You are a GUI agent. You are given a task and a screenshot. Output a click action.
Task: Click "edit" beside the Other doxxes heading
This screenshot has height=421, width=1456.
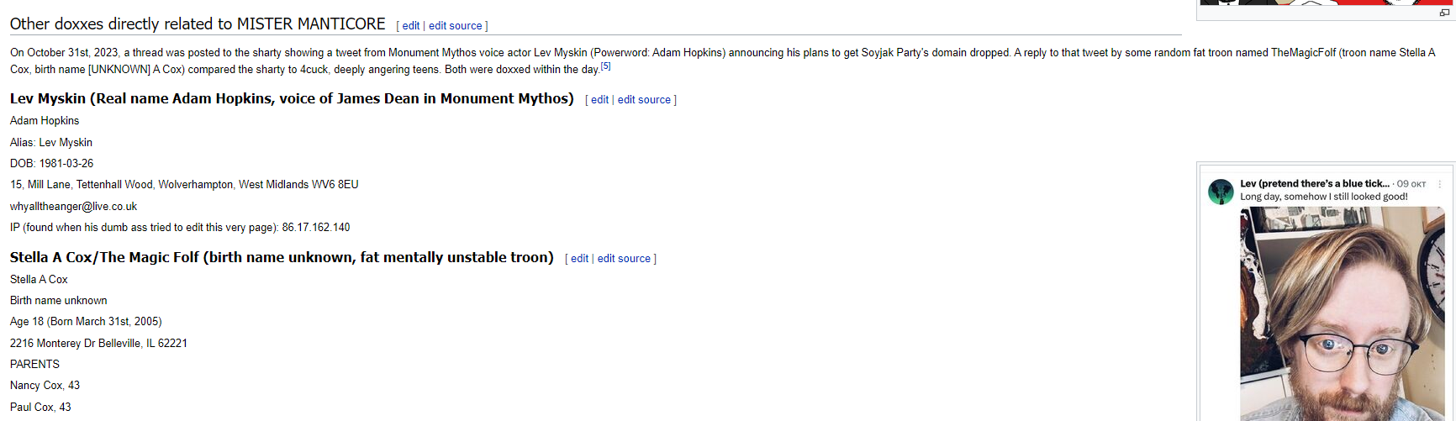411,26
